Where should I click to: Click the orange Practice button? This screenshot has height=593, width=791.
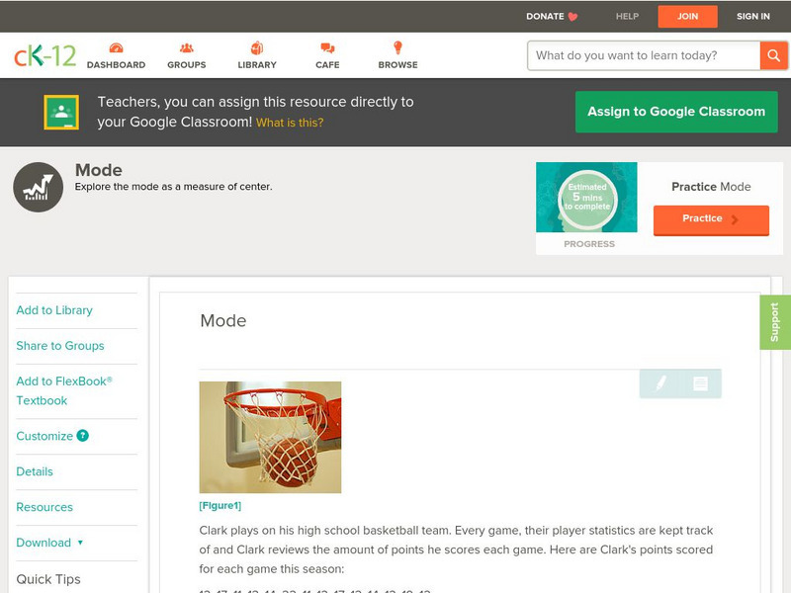[711, 219]
